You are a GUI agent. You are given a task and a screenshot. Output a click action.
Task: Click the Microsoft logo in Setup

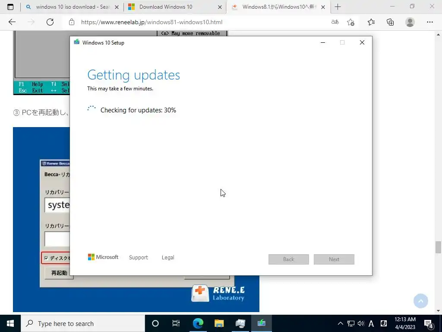click(x=103, y=257)
